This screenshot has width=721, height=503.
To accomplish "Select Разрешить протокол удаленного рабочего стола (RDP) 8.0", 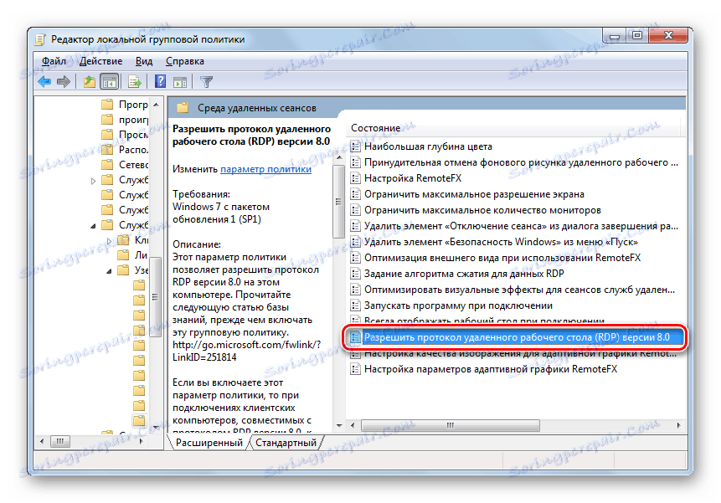I will coord(515,337).
